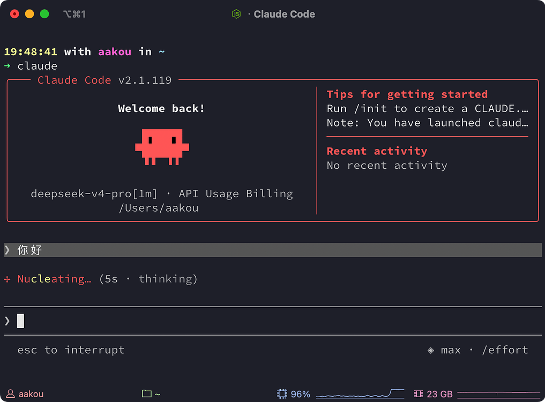Click the 'Claude Code' window title
Image resolution: width=545 pixels, height=402 pixels.
tap(285, 14)
